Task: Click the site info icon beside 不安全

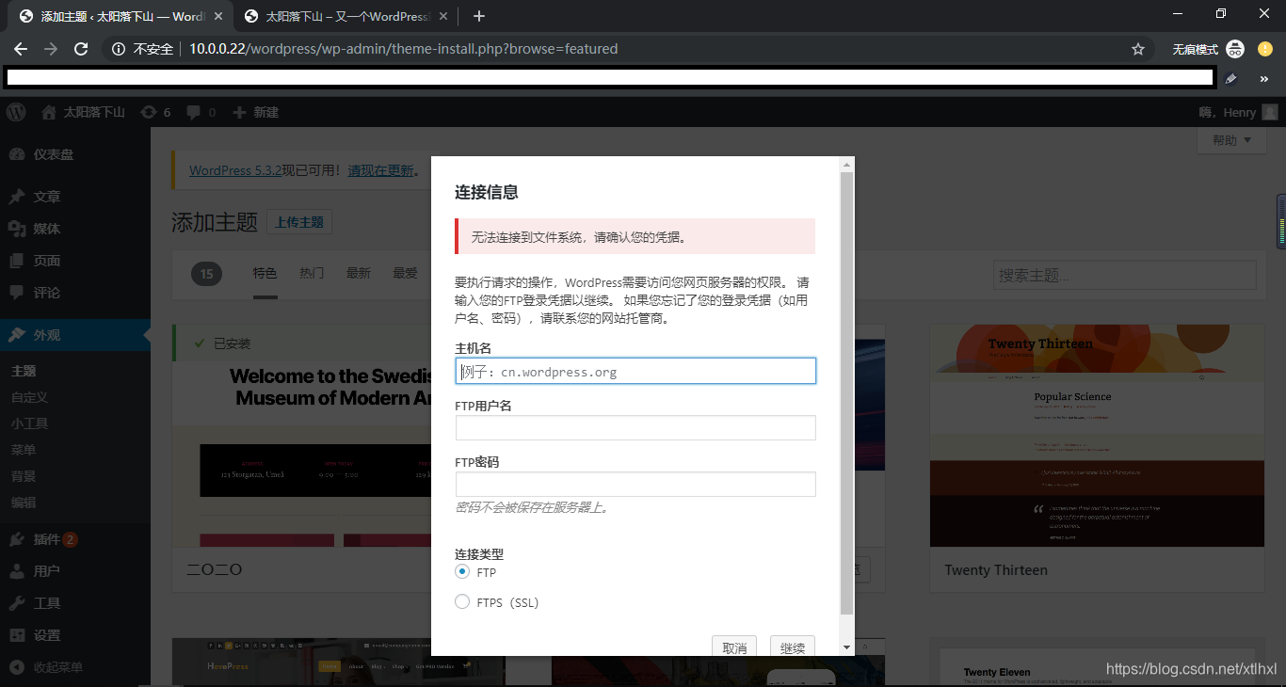Action: tap(119, 49)
